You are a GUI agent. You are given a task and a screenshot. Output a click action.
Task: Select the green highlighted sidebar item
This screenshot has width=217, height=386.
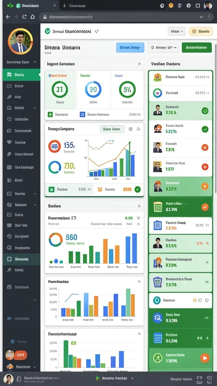[21, 75]
